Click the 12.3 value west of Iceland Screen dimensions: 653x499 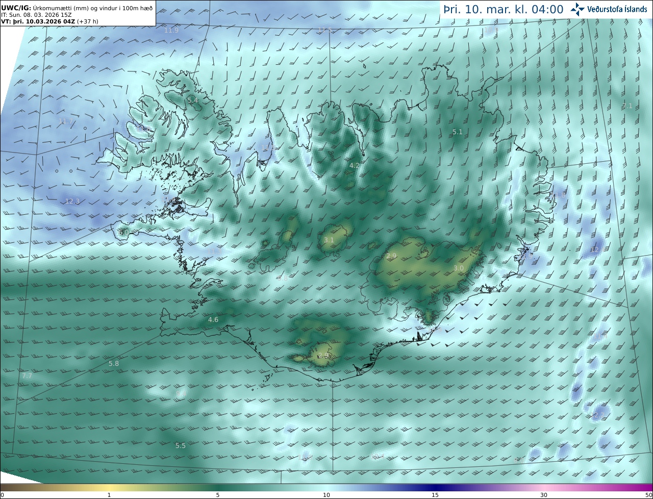pos(72,202)
